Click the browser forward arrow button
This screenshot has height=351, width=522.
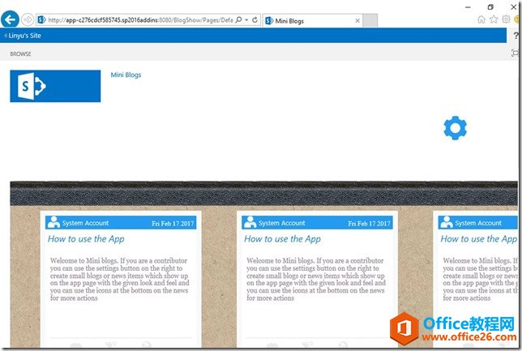28,19
